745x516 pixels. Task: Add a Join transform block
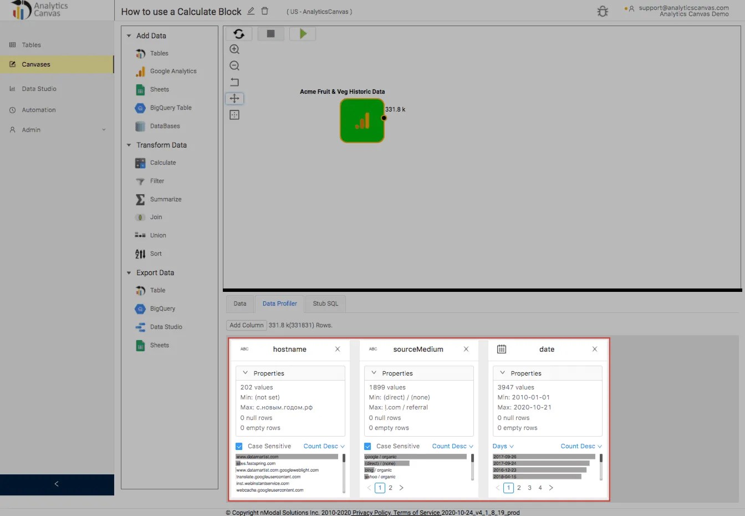[x=149, y=217]
